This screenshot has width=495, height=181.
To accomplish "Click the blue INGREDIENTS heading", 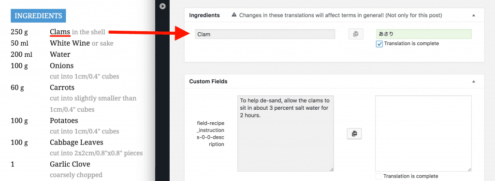I will (x=38, y=16).
